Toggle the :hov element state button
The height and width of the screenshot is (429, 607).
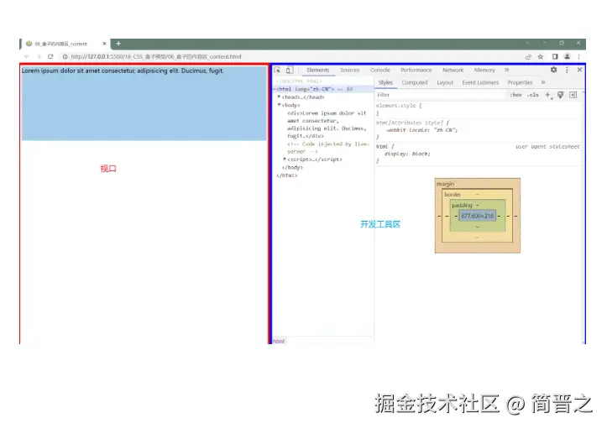tap(515, 95)
